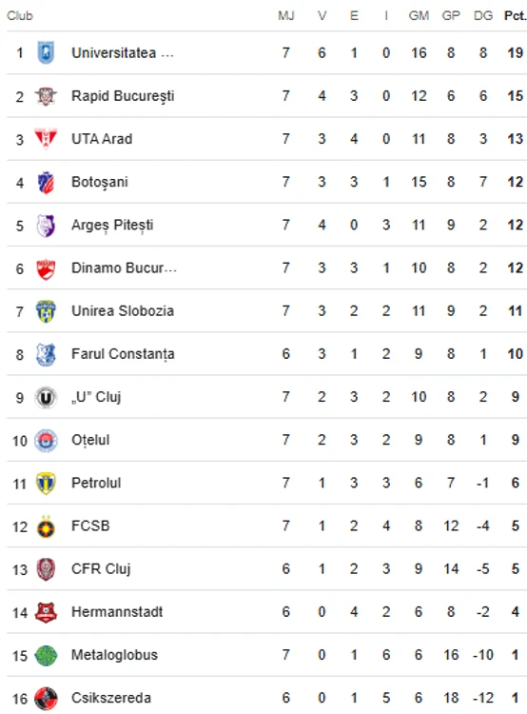
Task: Click the Oțelul club badge
Action: point(46,441)
